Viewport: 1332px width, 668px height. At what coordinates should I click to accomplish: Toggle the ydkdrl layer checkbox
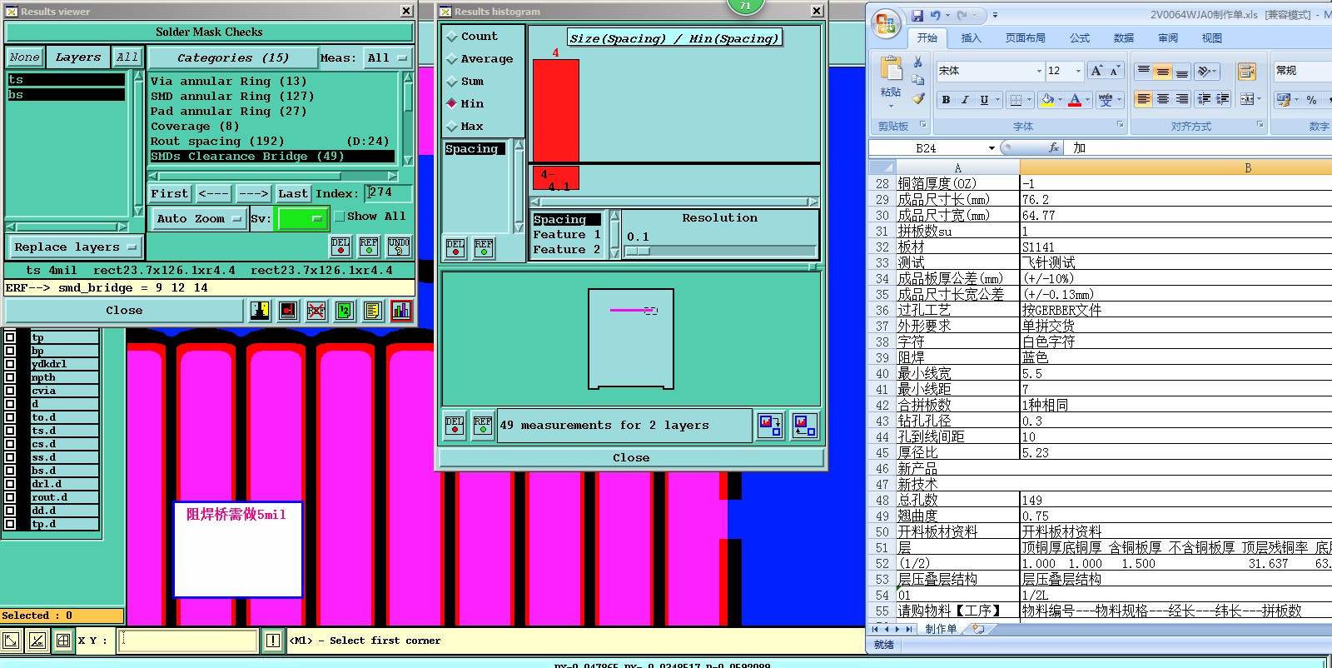(10, 364)
